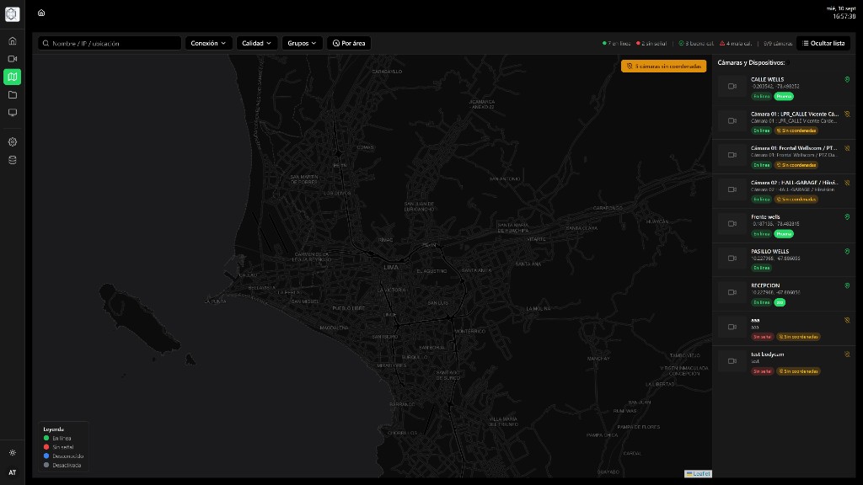The width and height of the screenshot is (863, 485).
Task: Select the RECEPCION camera name
Action: click(765, 286)
